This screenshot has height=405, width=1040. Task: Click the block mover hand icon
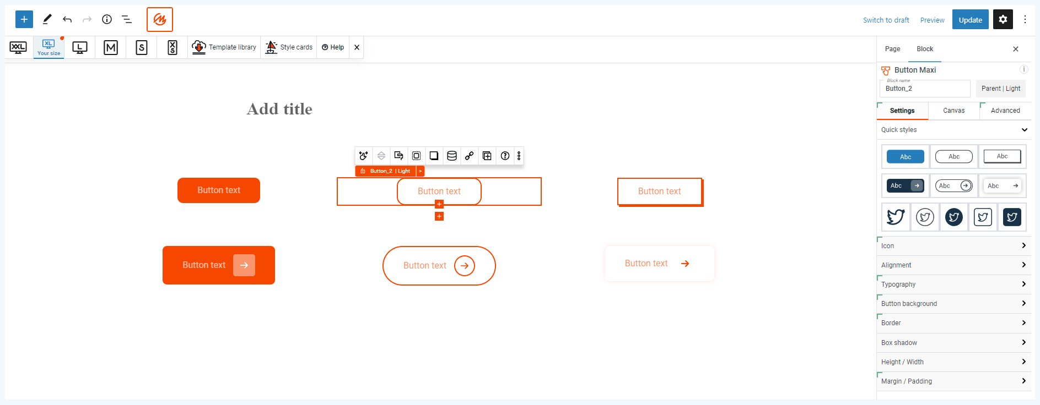point(363,156)
